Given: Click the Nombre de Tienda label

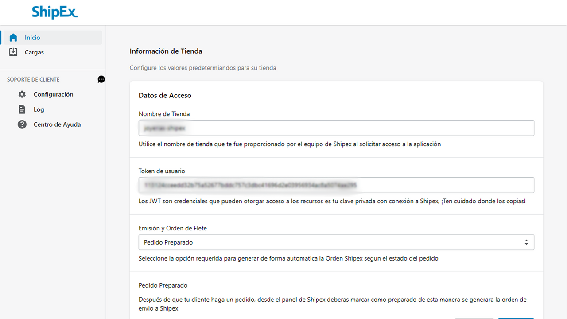Looking at the screenshot, I should click(x=164, y=114).
